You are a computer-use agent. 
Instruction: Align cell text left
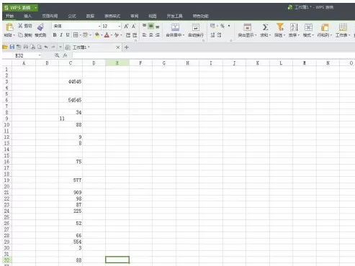[144, 35]
